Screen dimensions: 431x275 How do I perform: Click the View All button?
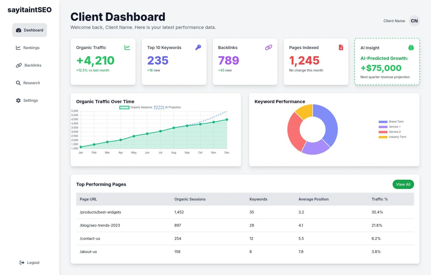coord(403,184)
